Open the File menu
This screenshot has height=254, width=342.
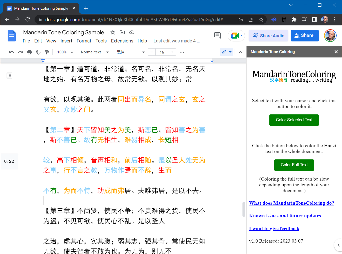pyautogui.click(x=26, y=41)
